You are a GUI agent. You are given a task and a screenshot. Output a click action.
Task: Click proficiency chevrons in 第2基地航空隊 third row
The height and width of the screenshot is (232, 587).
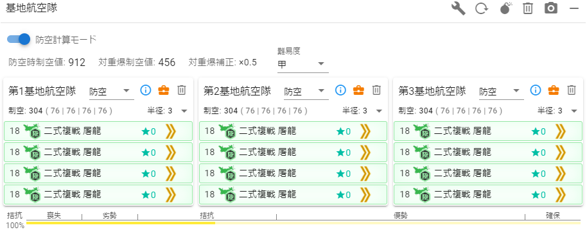coord(365,174)
